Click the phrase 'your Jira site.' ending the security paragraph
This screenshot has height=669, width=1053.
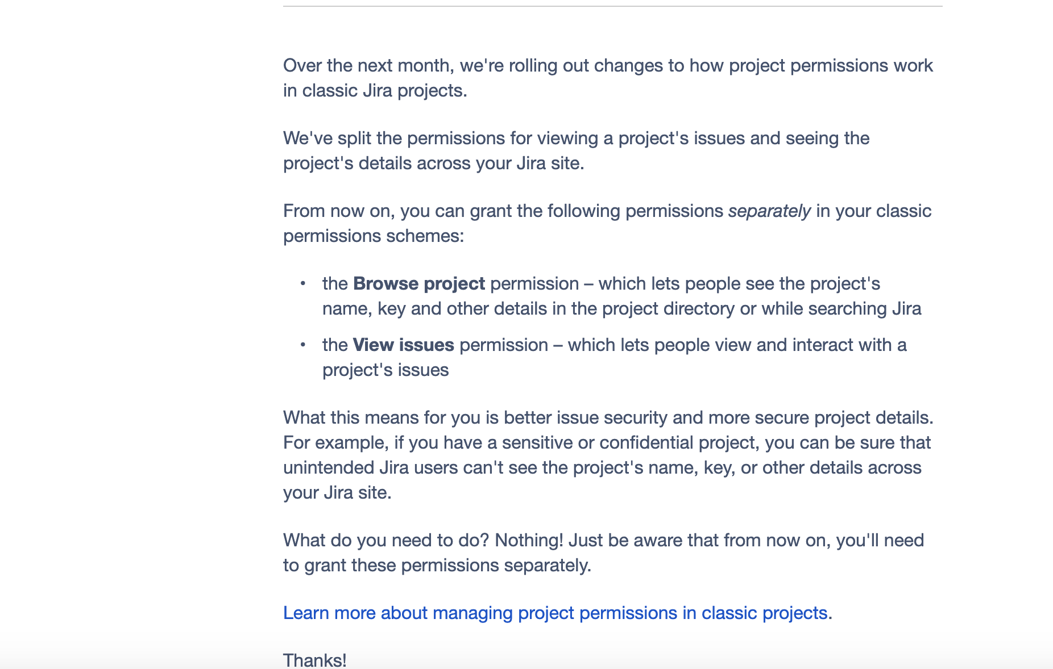pyautogui.click(x=337, y=493)
